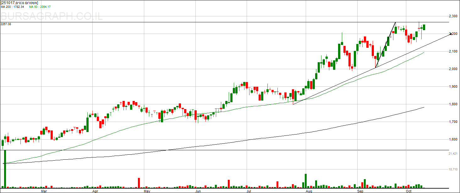Click the MA 50 value 2094.17 label

pyautogui.click(x=40, y=7)
